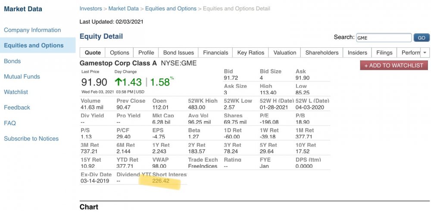Viewport: 431px width, 213px height.
Task: Open the Bond Issues tab
Action: [178, 52]
